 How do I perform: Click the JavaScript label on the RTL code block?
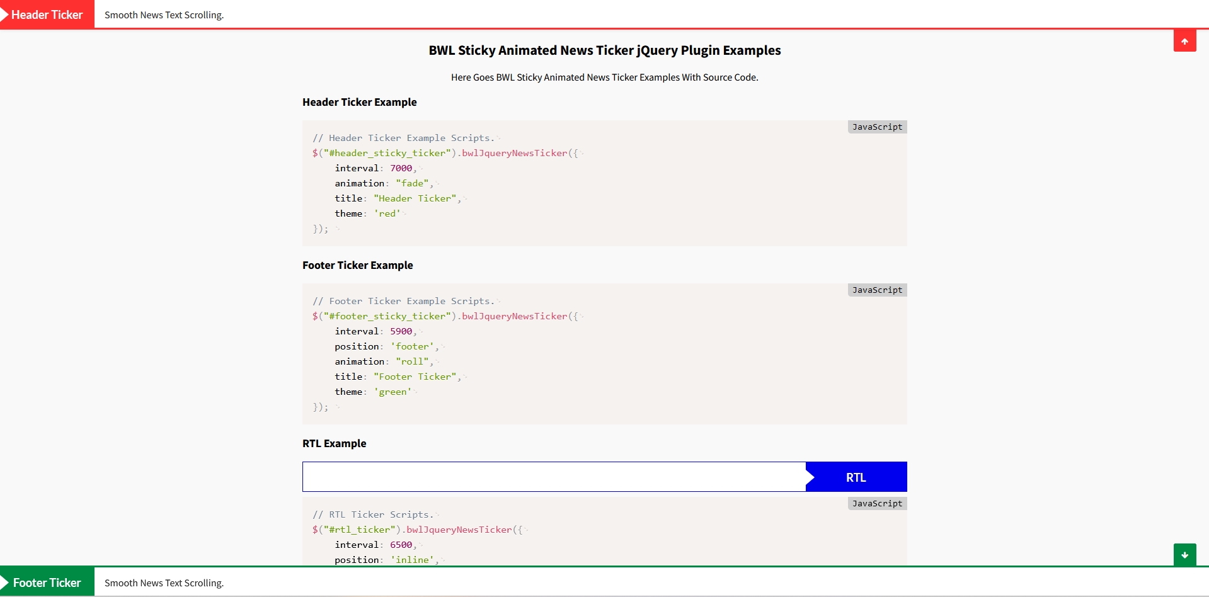[877, 503]
